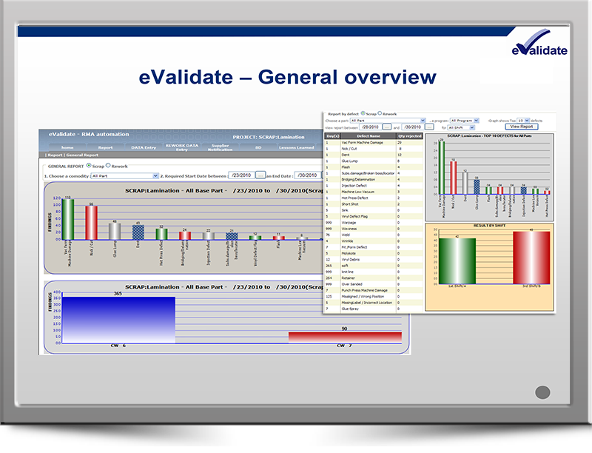Click the View Report button
592x453 pixels.
pyautogui.click(x=522, y=127)
